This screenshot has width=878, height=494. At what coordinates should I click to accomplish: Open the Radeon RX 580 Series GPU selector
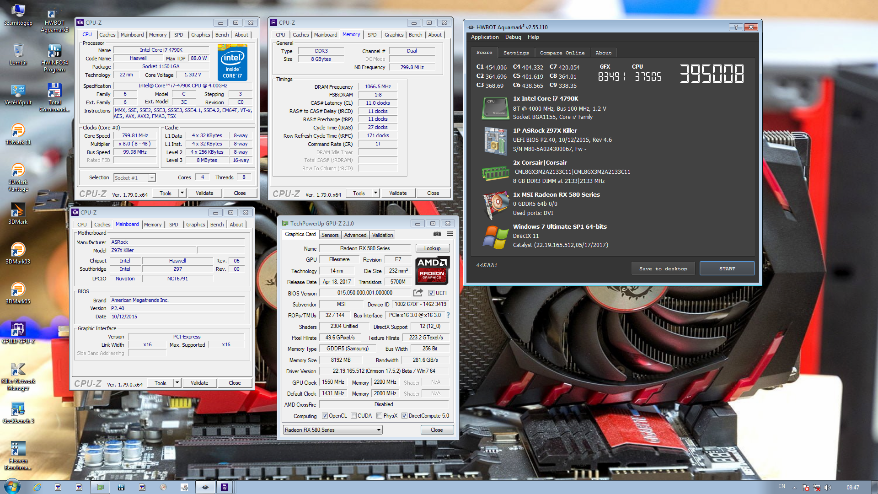point(332,430)
